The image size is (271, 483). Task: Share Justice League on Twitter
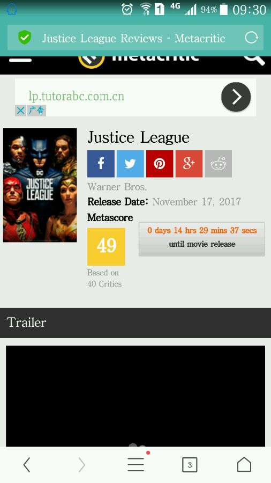click(x=130, y=164)
